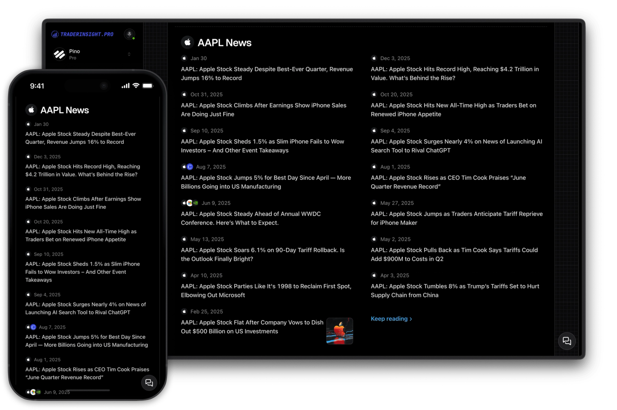Open phone article 'Surges Nearly 4% on News'
The width and height of the screenshot is (617, 410).
pos(86,308)
